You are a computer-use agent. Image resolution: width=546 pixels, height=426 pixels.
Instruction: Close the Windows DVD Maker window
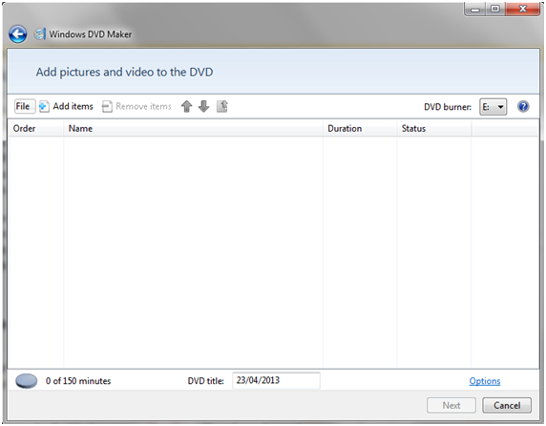(x=522, y=9)
